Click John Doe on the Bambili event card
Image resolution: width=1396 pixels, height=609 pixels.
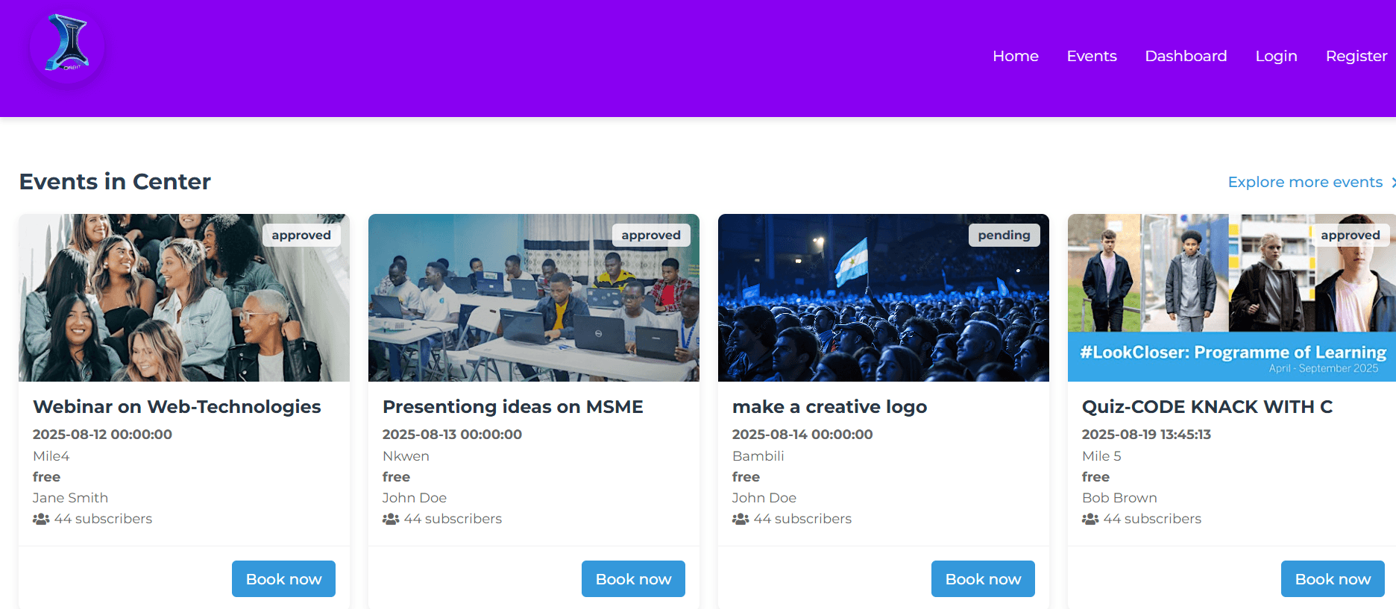pyautogui.click(x=764, y=497)
